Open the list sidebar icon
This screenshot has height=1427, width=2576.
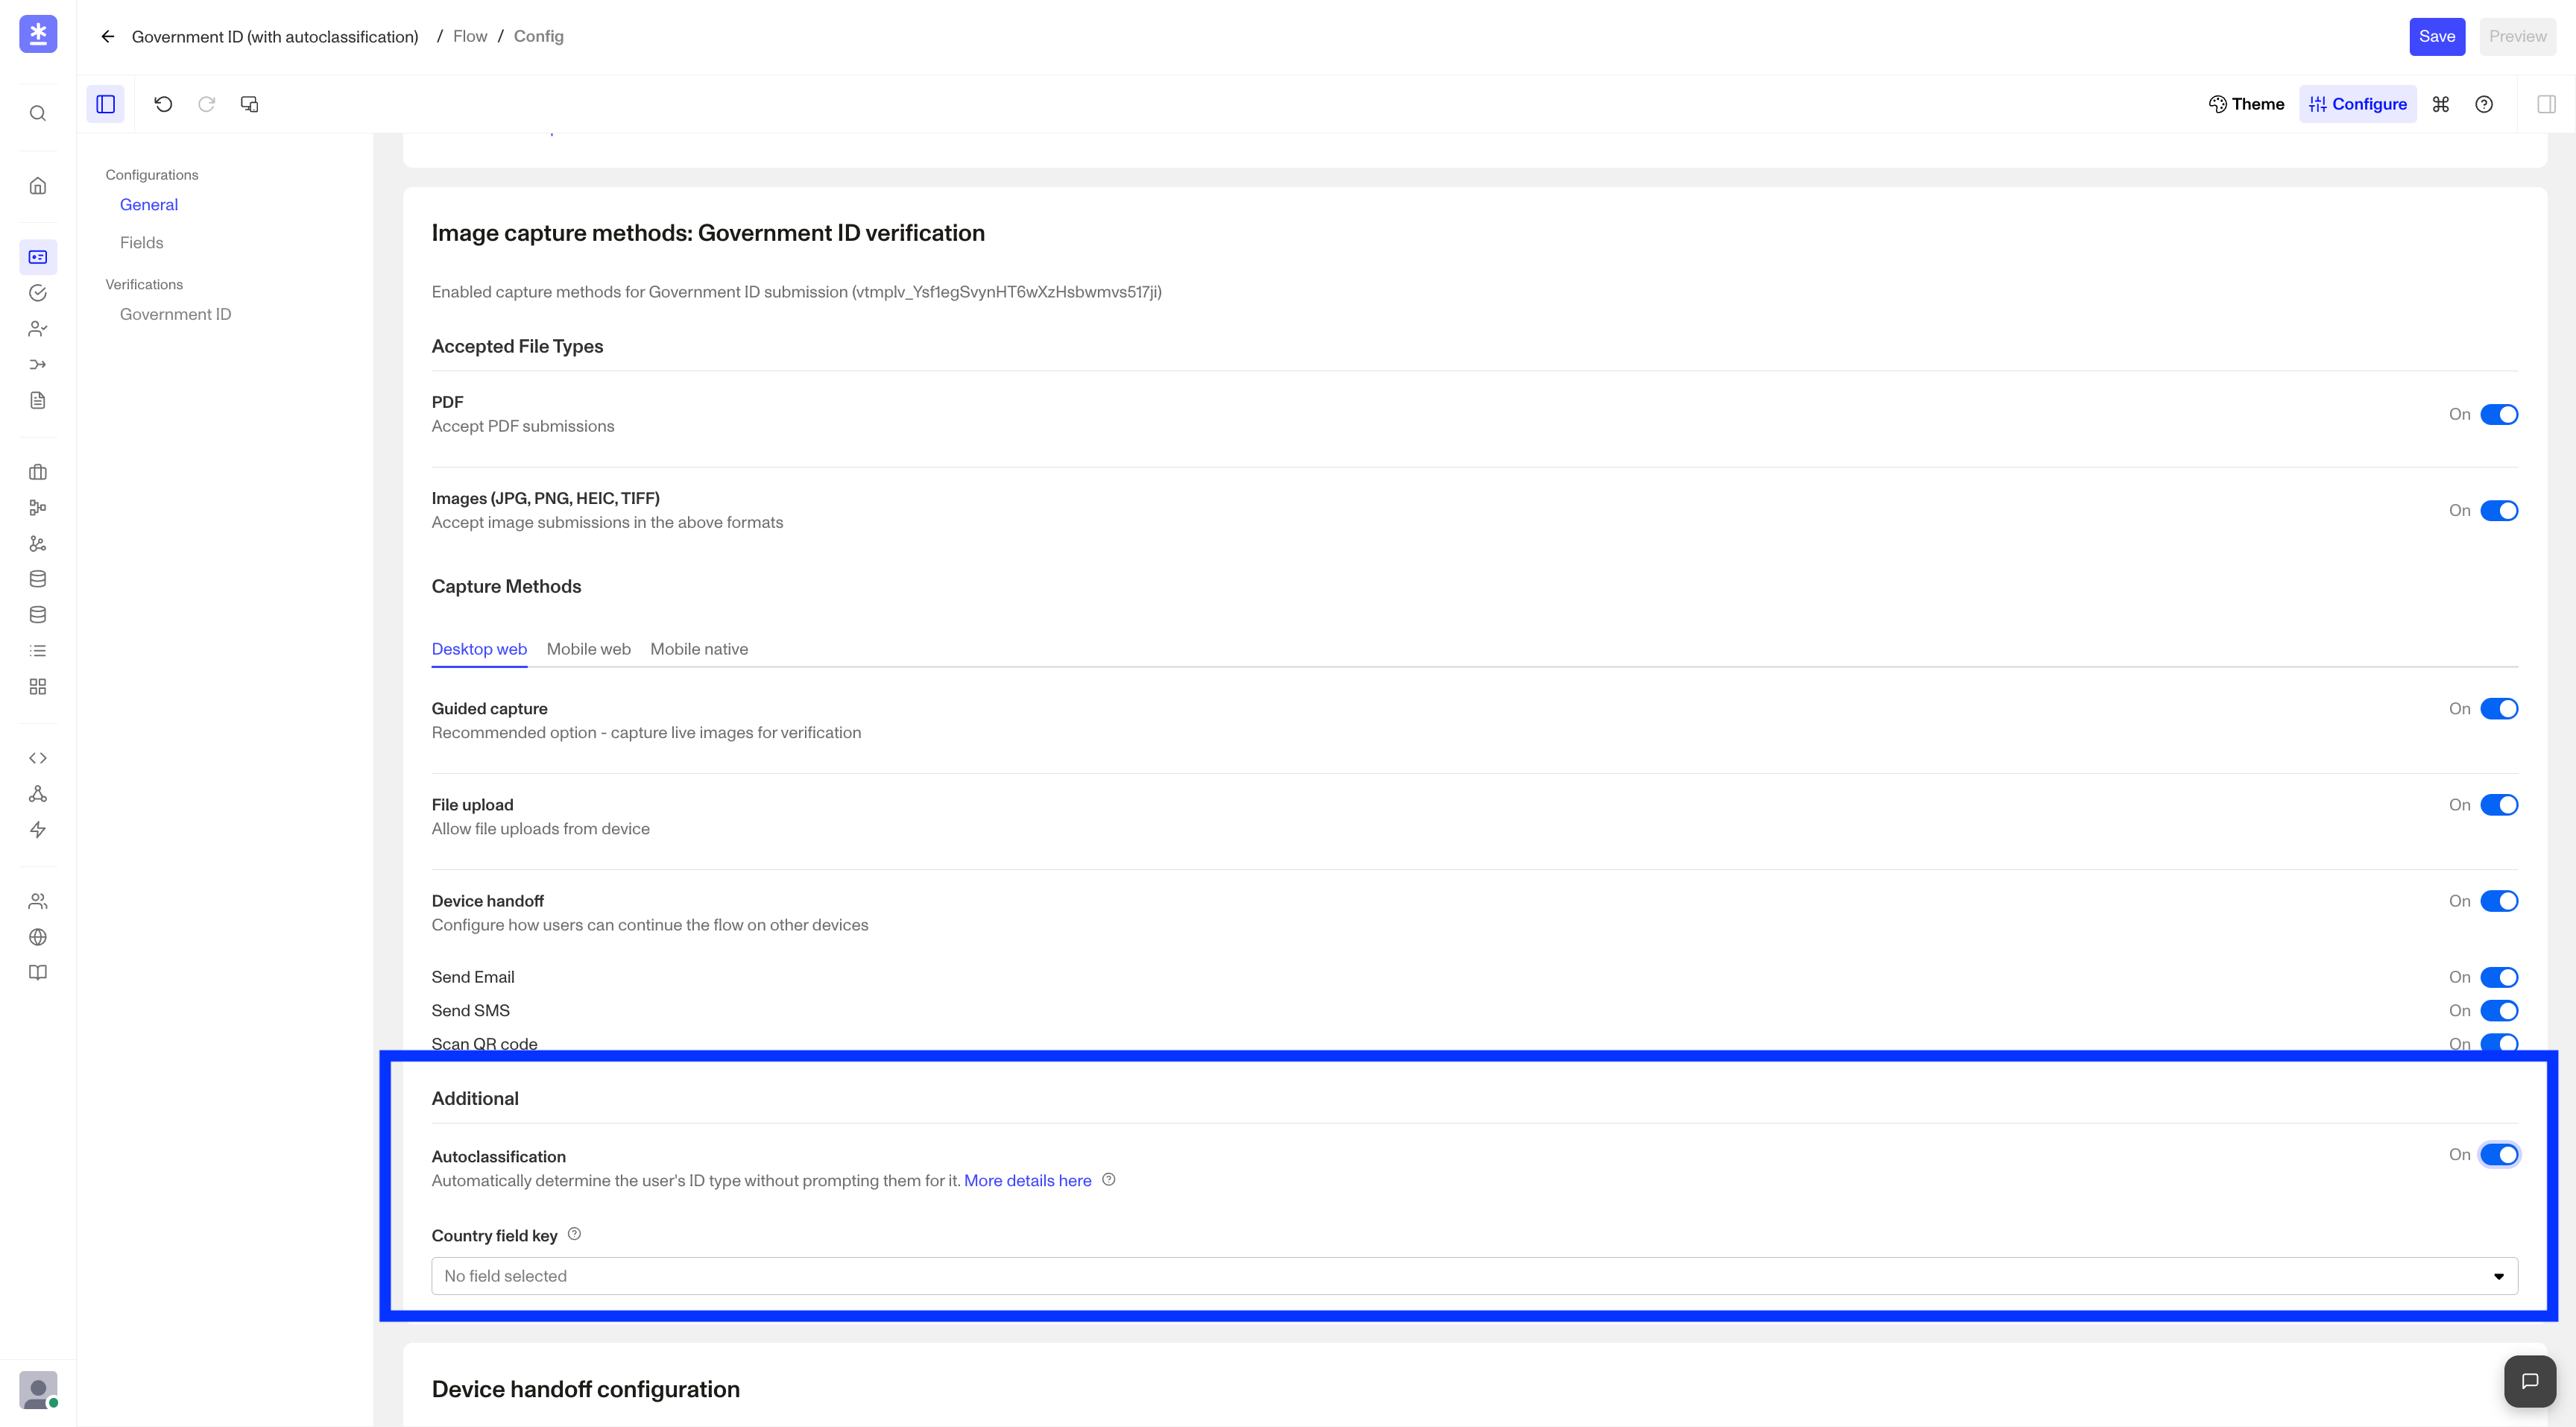click(38, 651)
